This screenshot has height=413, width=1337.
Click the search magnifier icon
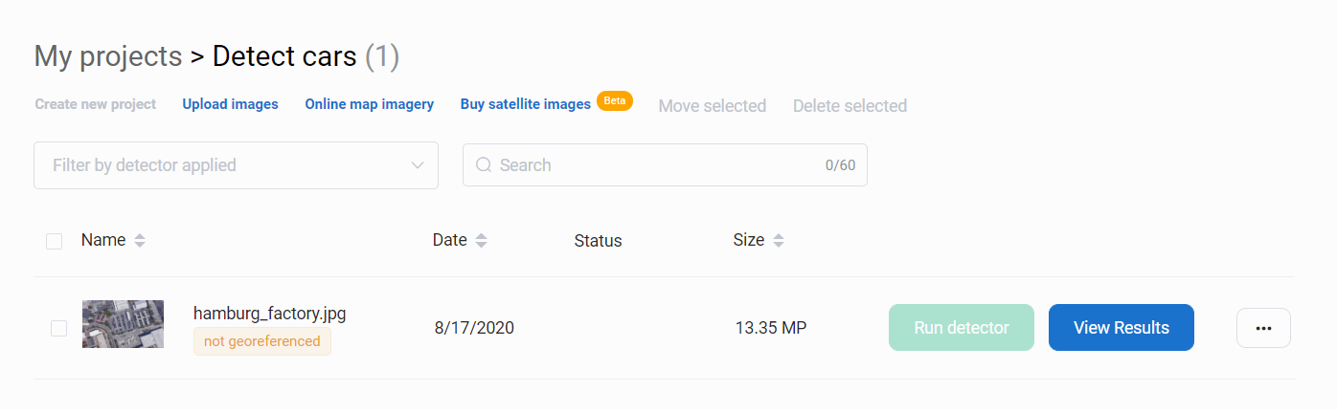483,165
